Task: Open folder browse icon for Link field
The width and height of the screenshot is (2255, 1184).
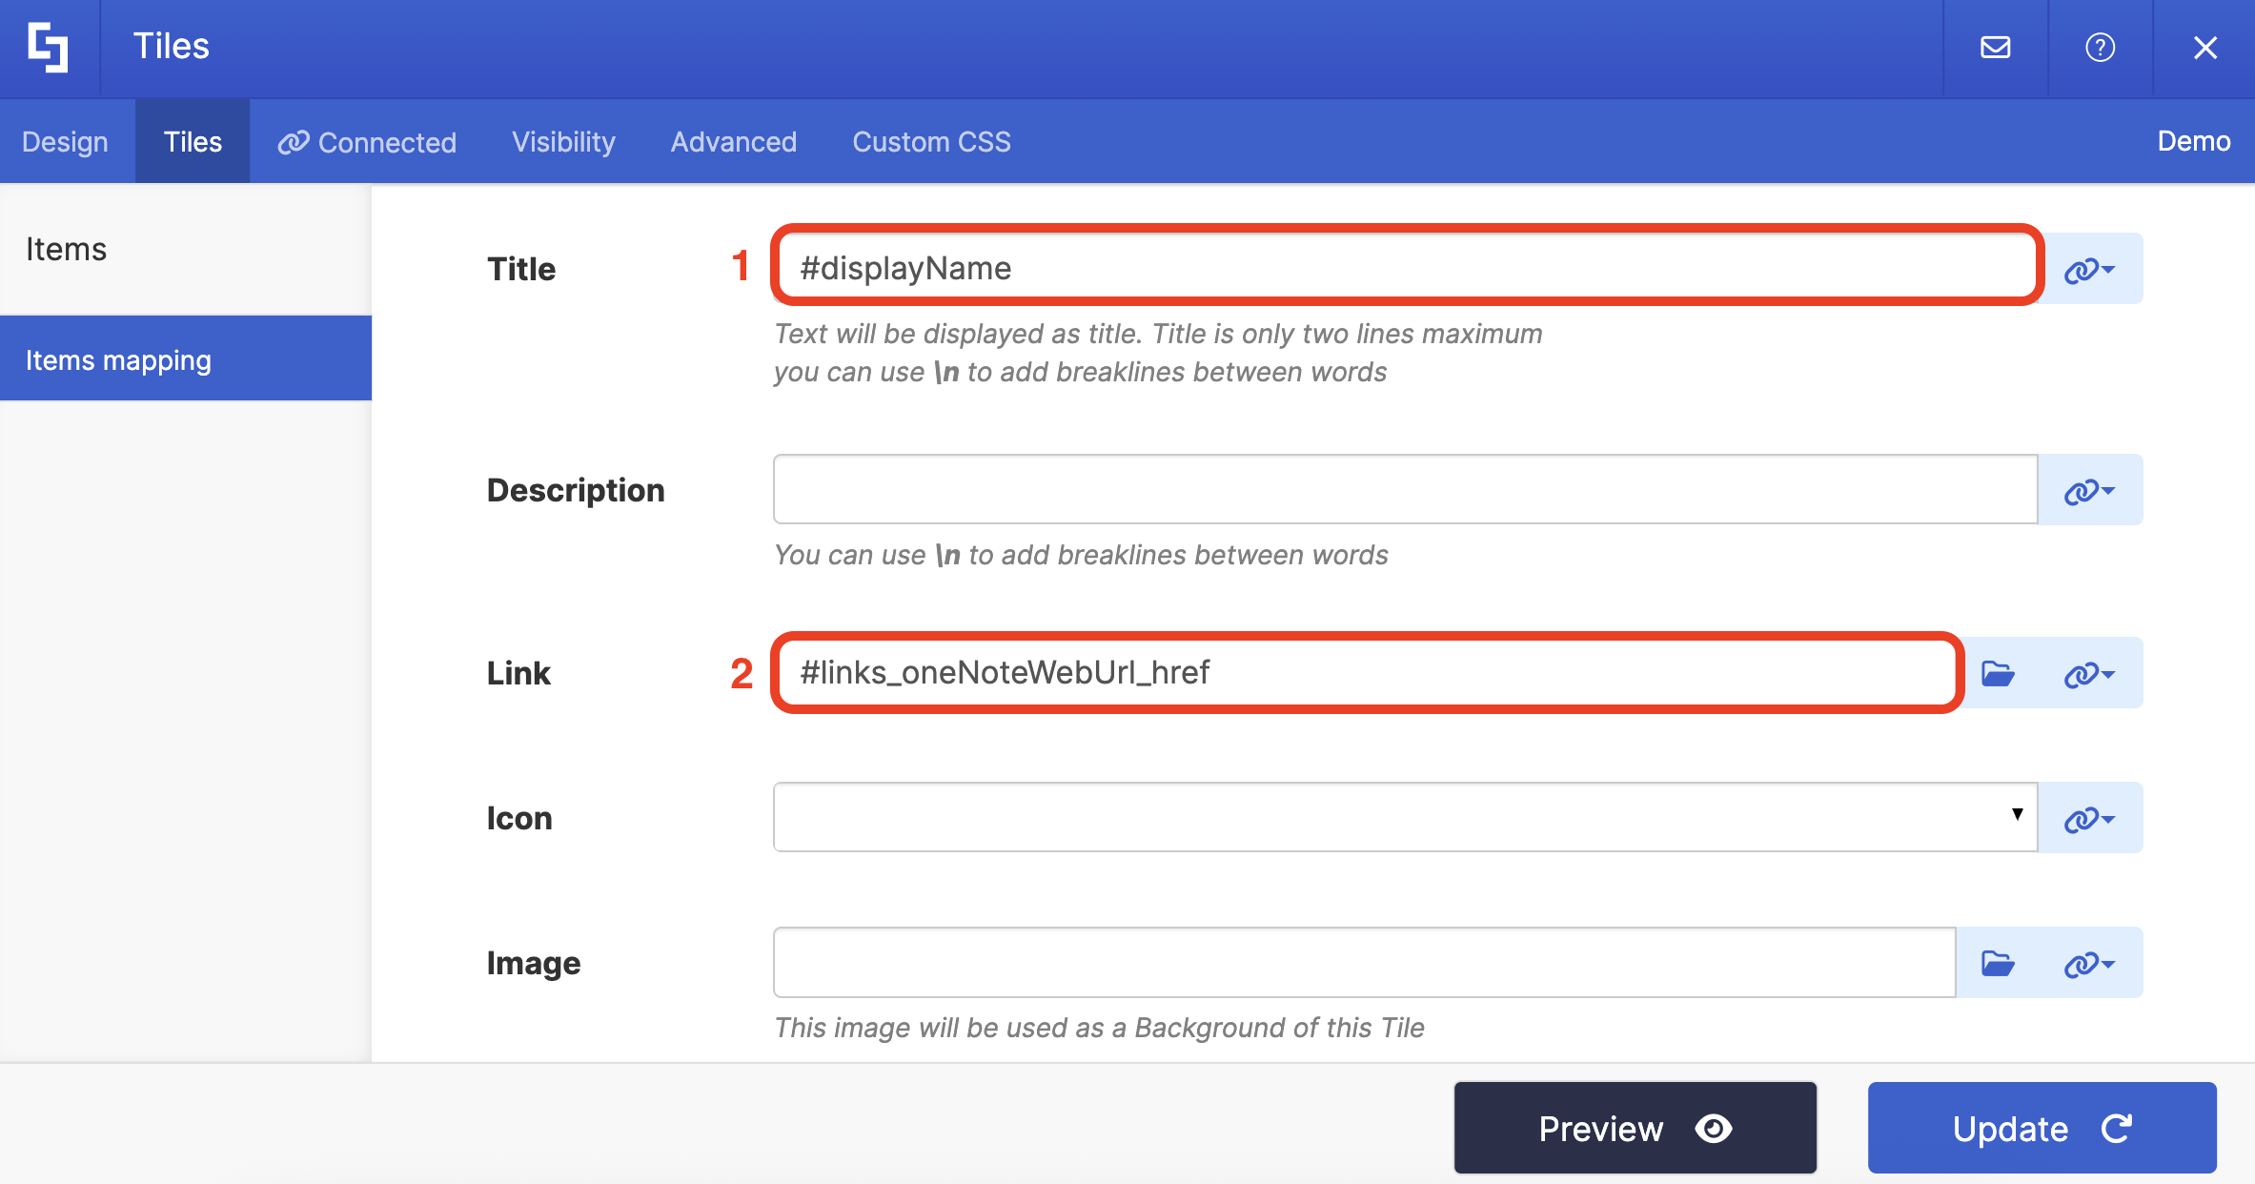Action: [x=1998, y=673]
